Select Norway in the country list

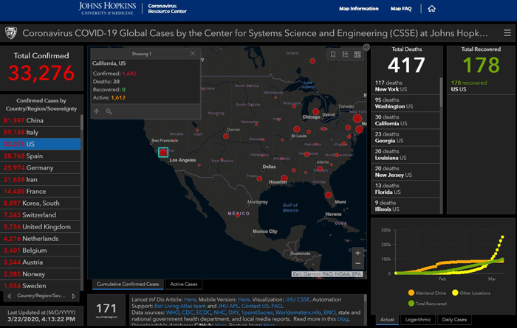point(40,274)
